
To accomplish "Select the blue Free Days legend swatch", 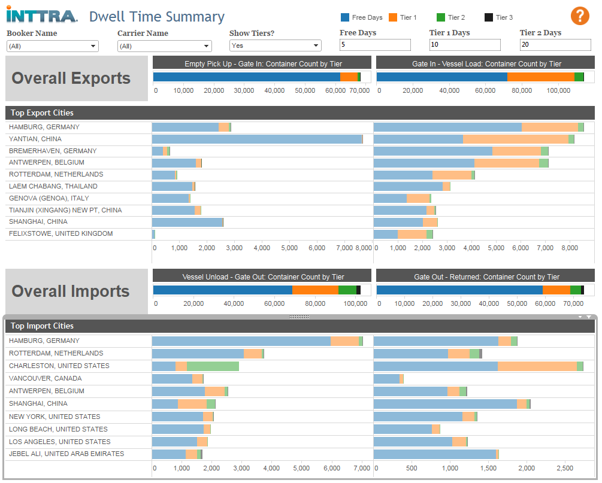I will 345,17.
